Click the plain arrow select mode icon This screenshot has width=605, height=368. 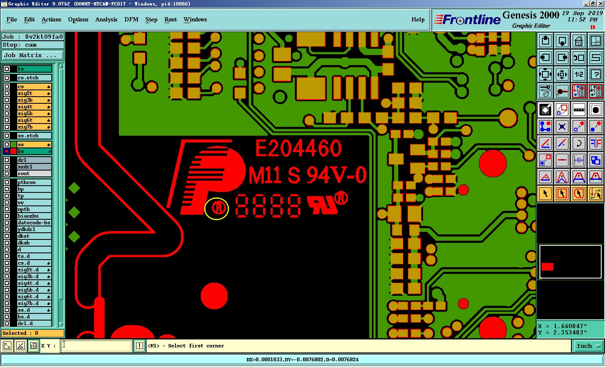pos(545,194)
